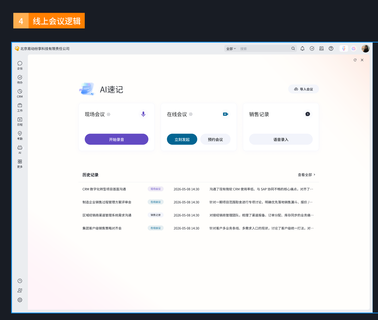Click the summary starting 针对客户多业务条线
Screen dimensions: 378x320
[262, 228]
